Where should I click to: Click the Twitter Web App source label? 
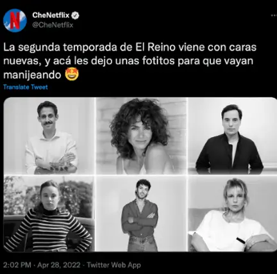(114, 265)
